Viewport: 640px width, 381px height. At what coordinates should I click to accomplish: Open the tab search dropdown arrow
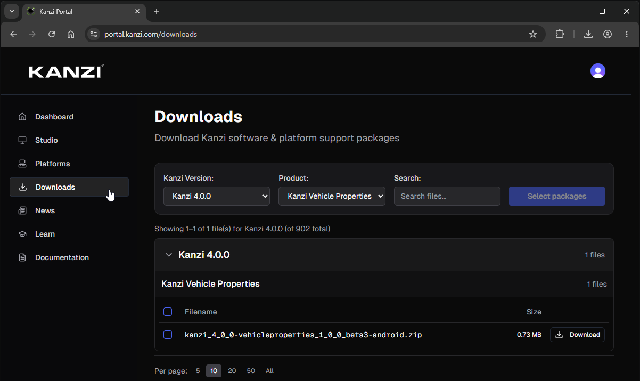coord(11,11)
